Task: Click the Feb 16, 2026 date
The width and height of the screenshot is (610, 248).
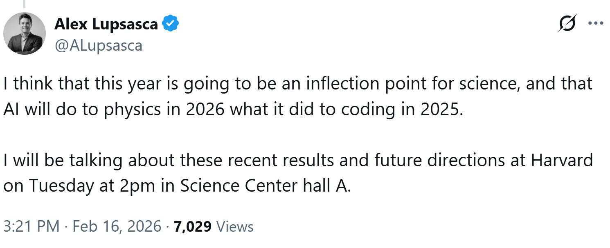Action: pyautogui.click(x=117, y=226)
